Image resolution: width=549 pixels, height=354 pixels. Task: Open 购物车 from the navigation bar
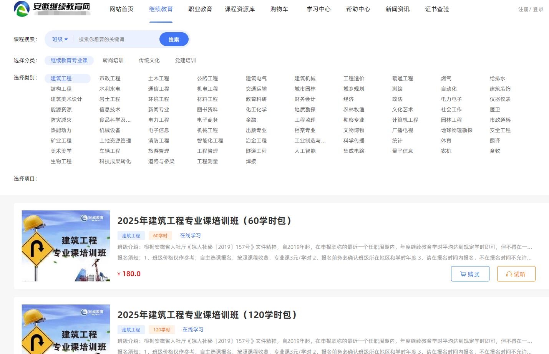pos(279,9)
